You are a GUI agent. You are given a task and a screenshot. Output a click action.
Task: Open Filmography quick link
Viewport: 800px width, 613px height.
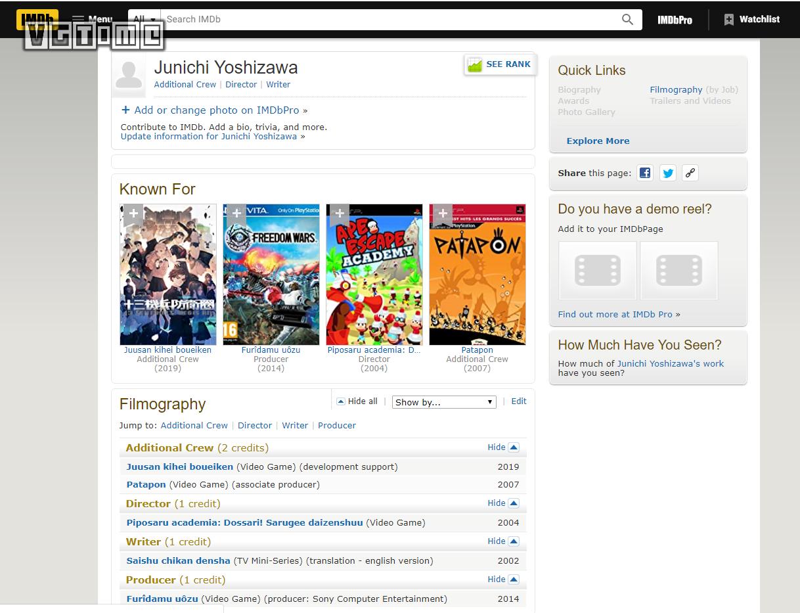point(676,90)
